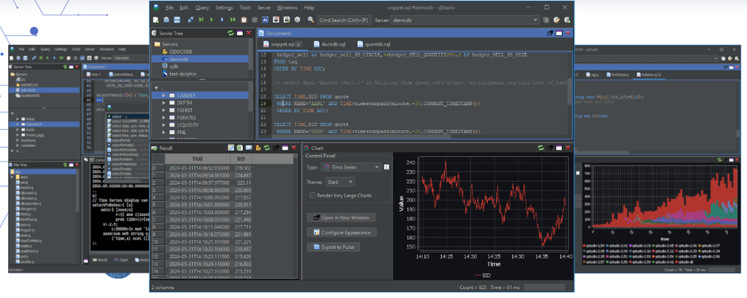Click the code editor vertical scrollbar
The image size is (747, 298).
[x=570, y=92]
